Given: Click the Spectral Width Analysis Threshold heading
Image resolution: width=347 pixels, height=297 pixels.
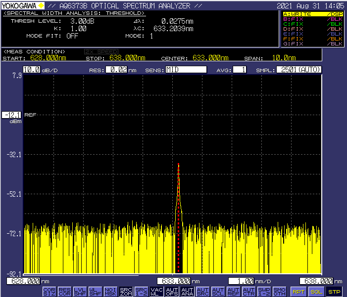Looking at the screenshot, I should (74, 13).
